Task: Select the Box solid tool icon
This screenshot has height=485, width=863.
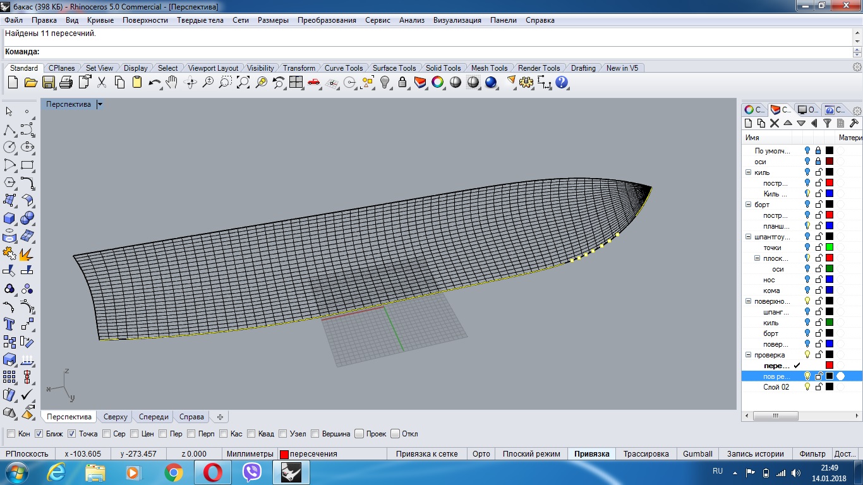Action: [9, 218]
